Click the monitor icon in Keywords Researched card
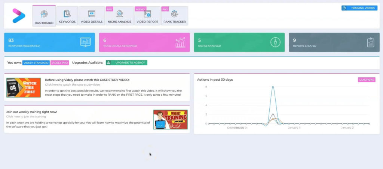 (x=85, y=42)
